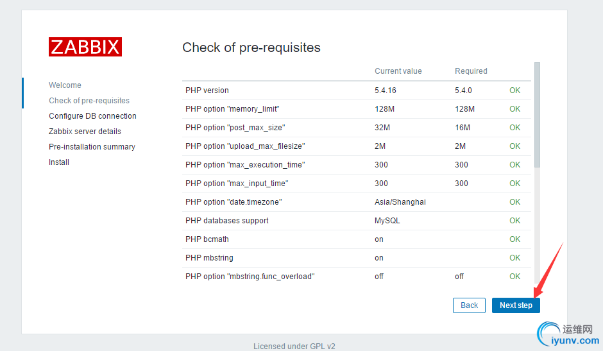Select Pre-installation summary step
The image size is (603, 351).
tap(92, 147)
